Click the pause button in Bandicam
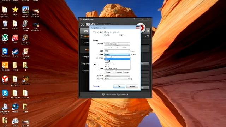This screenshot has height=127, width=226. pos(148,31)
